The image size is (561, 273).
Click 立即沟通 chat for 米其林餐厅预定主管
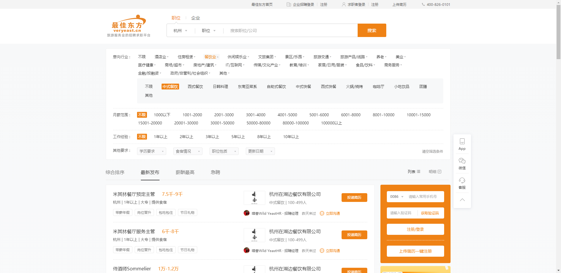coord(330,214)
